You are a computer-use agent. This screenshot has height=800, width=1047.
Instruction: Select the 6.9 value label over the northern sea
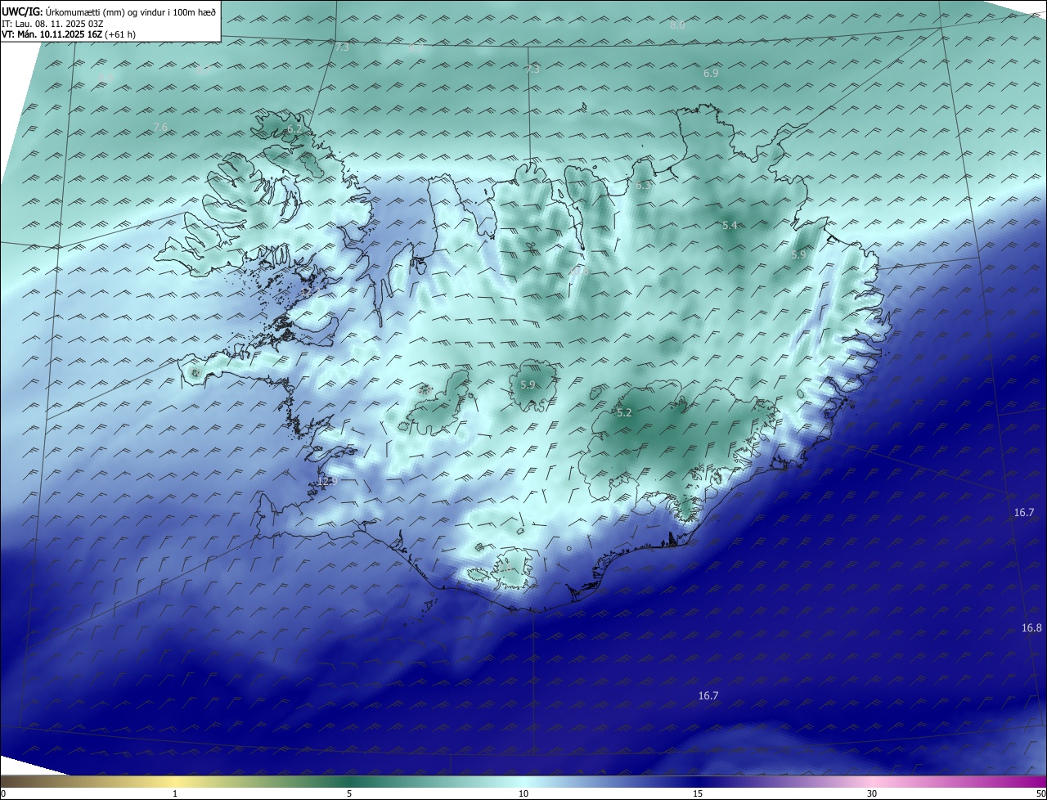coord(711,74)
